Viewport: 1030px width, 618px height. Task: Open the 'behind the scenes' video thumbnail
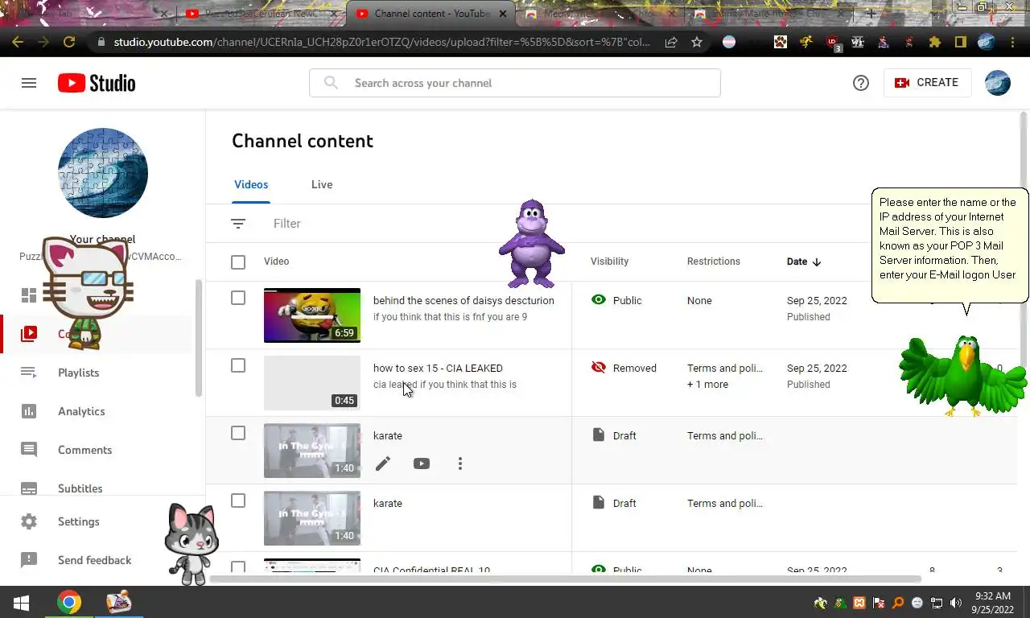(312, 315)
